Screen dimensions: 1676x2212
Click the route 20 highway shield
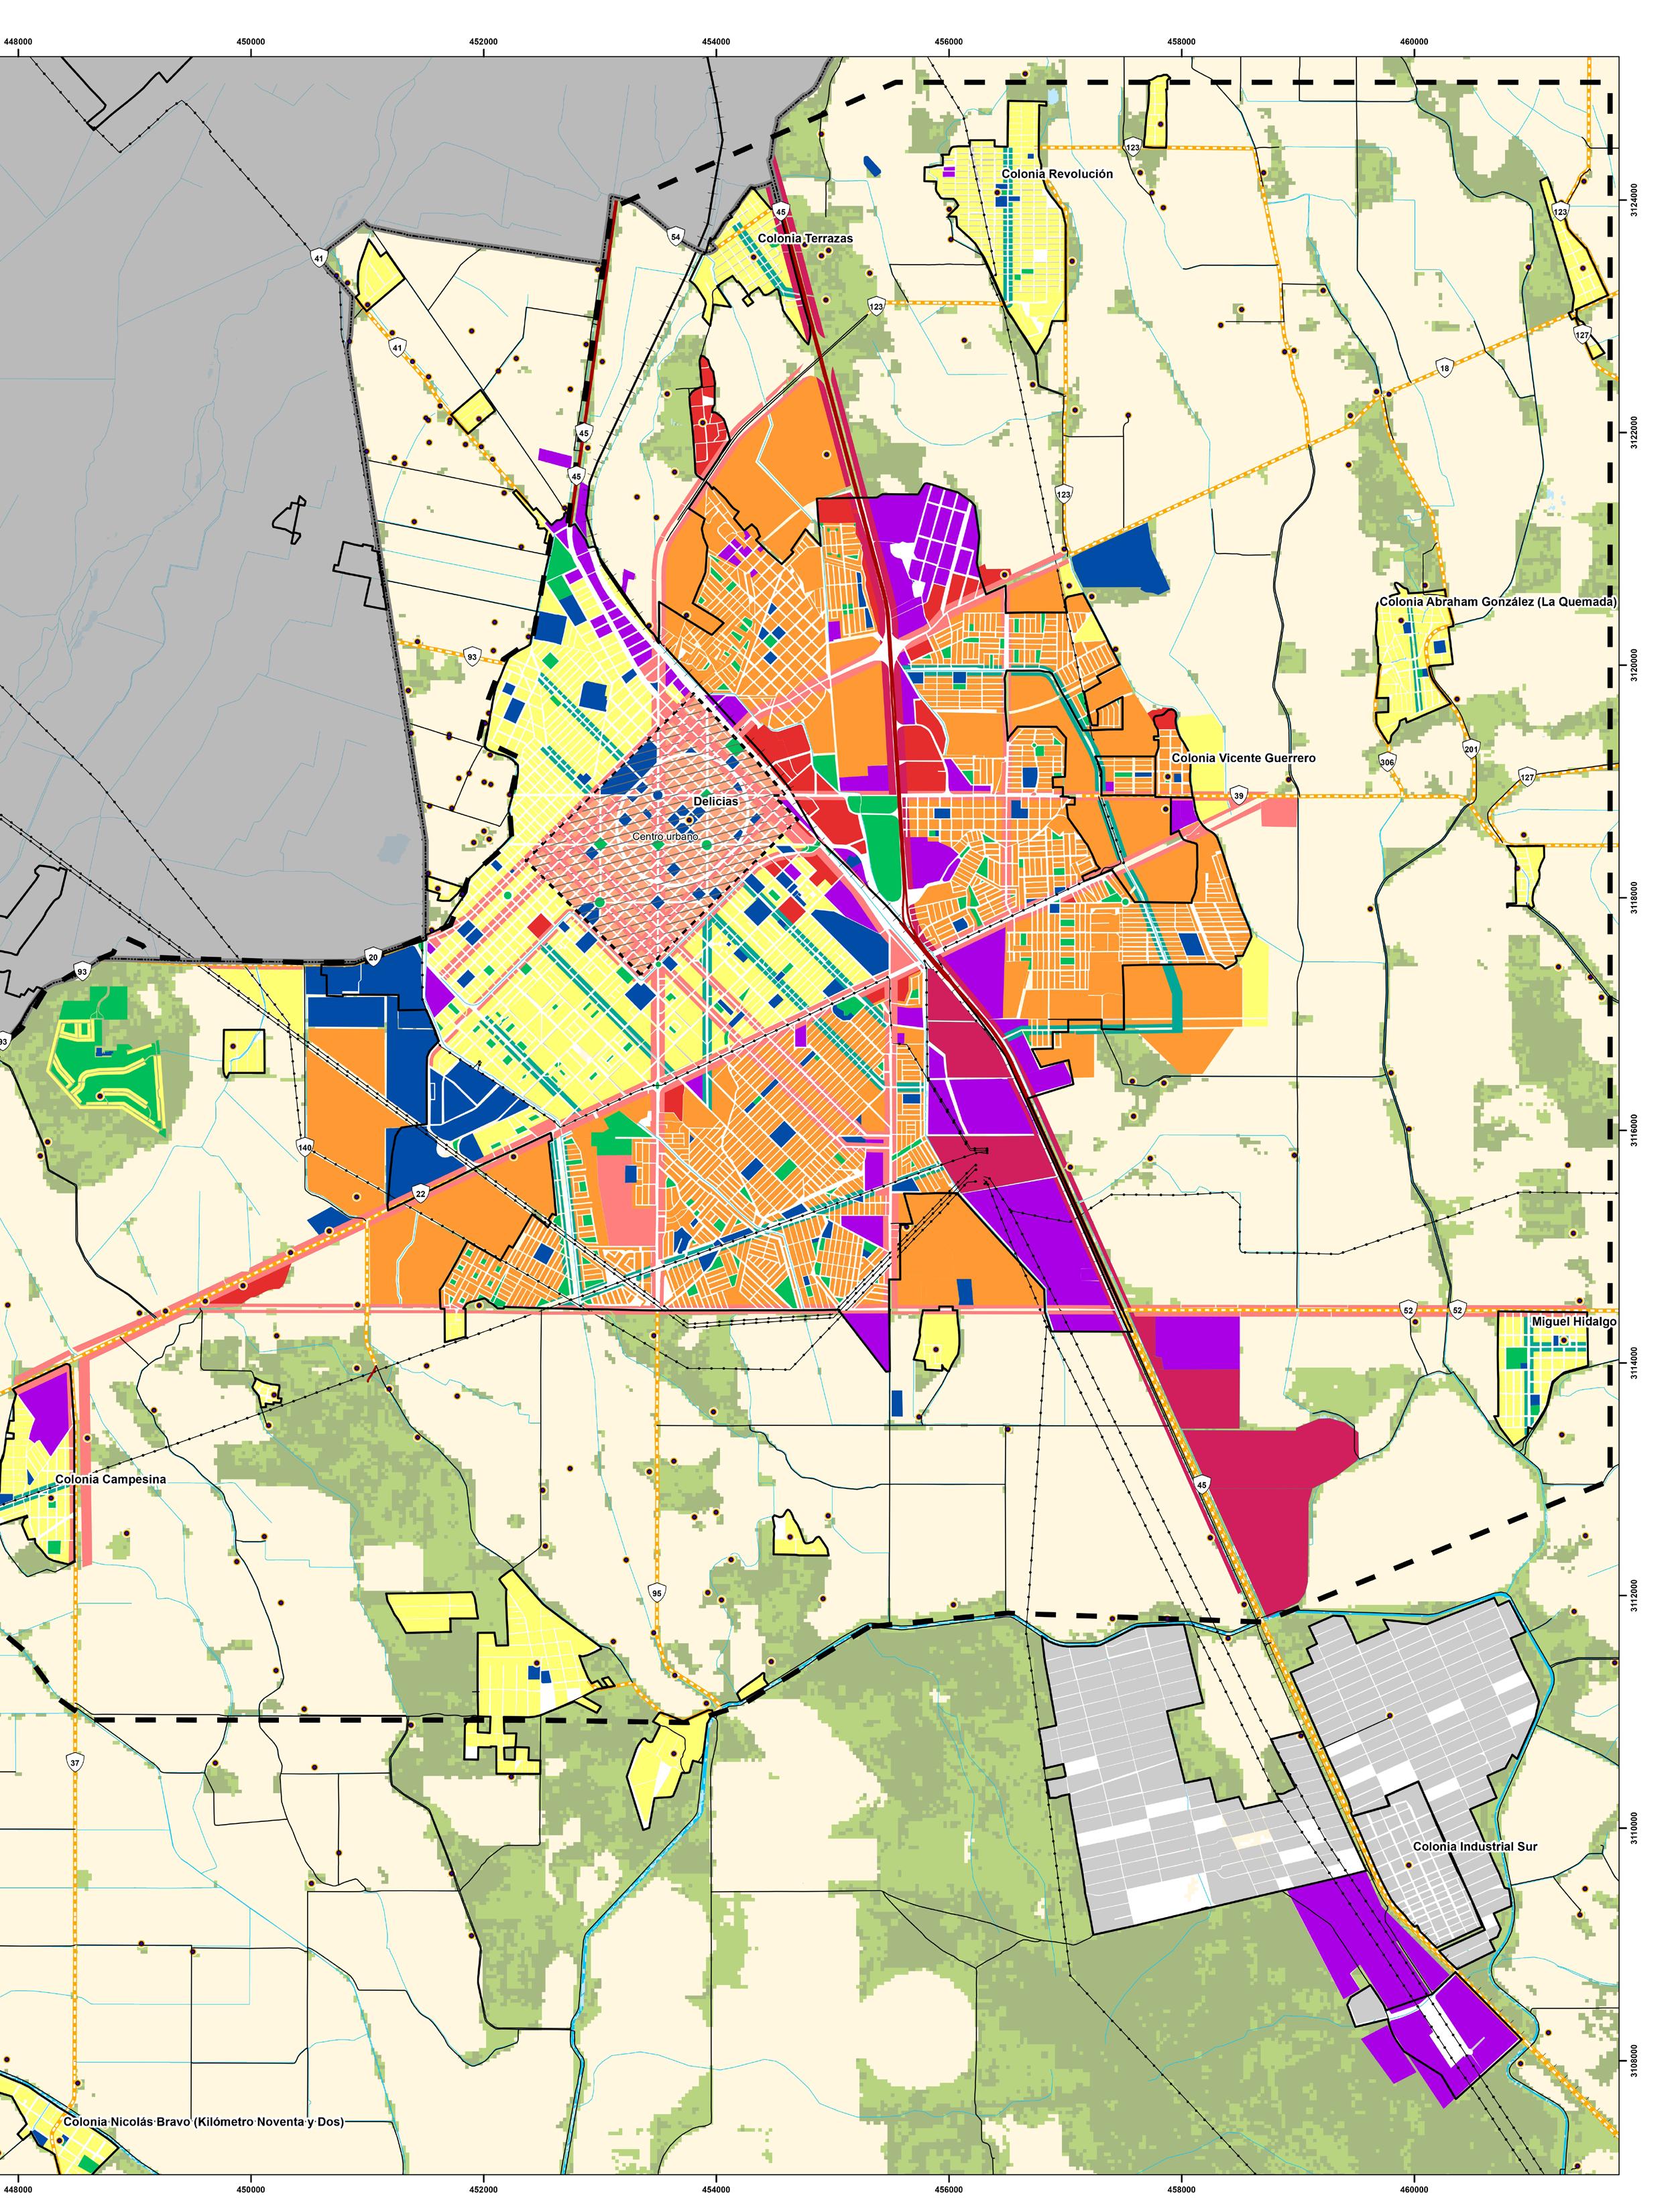click(x=373, y=956)
